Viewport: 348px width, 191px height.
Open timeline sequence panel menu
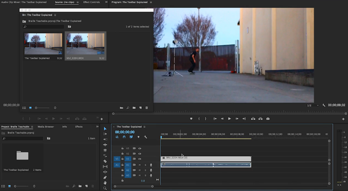(x=145, y=127)
